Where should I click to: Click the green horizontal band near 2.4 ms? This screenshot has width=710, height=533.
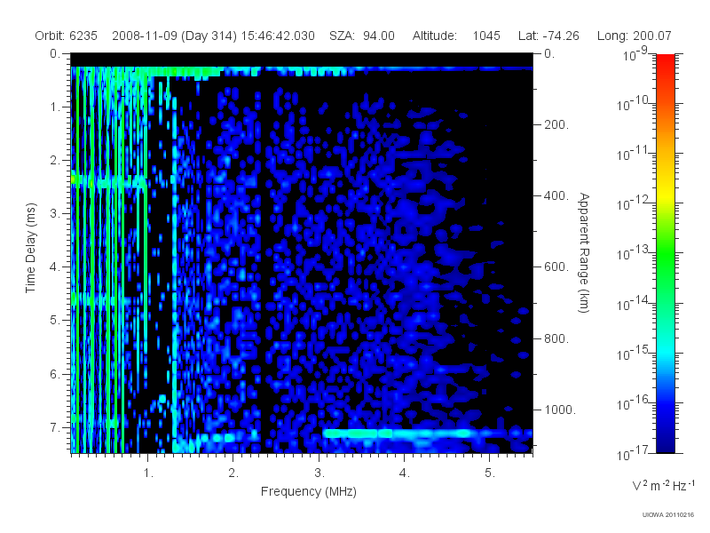point(108,182)
